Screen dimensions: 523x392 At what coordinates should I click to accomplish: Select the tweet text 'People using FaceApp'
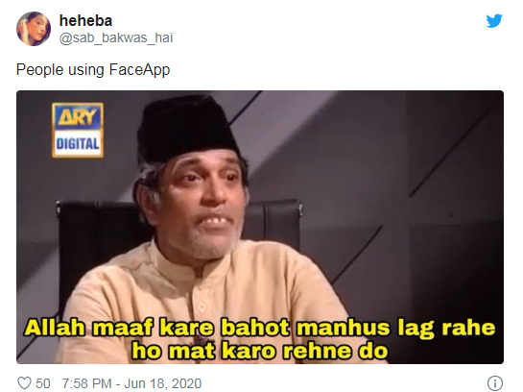pos(93,70)
